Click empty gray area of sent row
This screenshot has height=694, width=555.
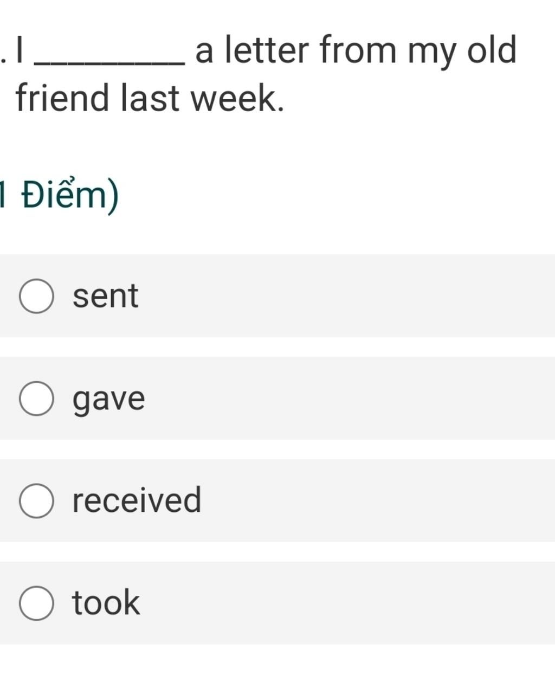347,296
